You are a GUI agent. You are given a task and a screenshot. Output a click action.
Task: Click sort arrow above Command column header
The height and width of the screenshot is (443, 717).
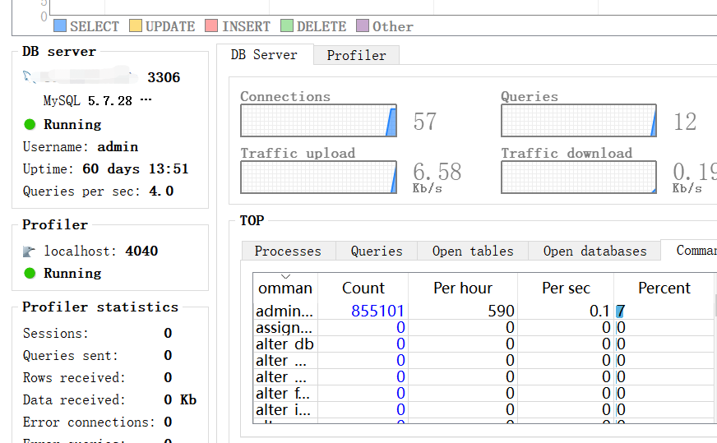[x=285, y=277]
